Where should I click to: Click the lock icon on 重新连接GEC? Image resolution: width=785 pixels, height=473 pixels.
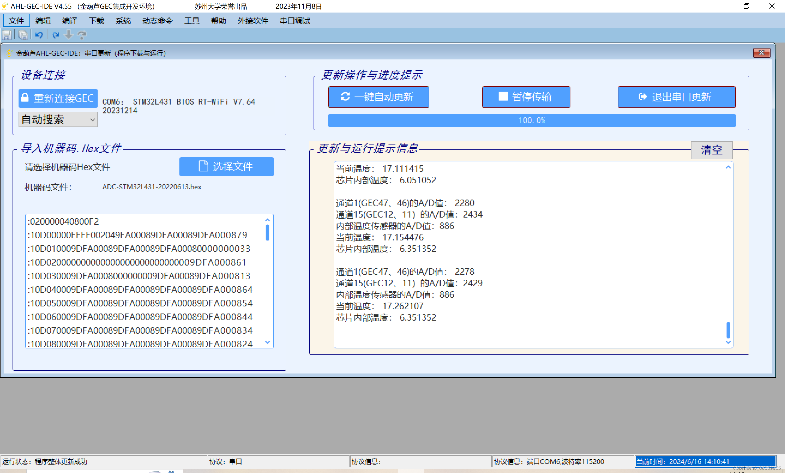pos(25,98)
